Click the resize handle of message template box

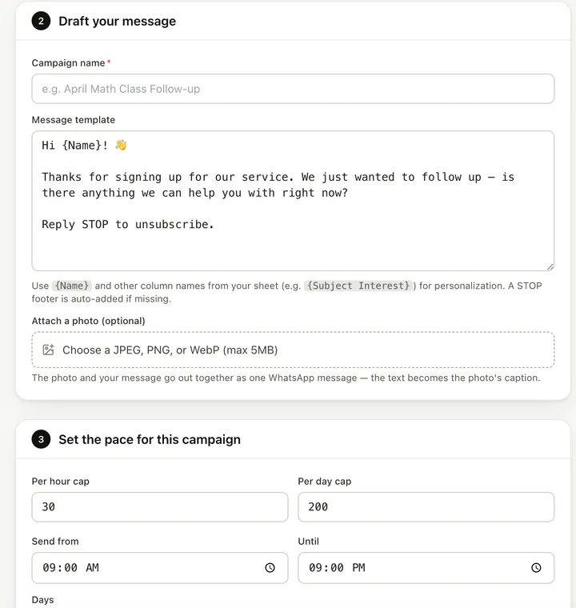coord(550,266)
